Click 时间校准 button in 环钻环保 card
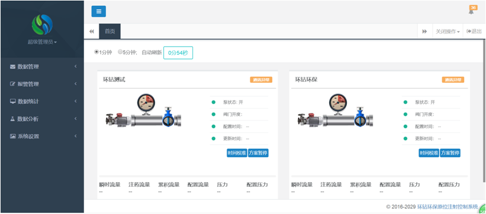Screen dimensions: 486x214 click(429, 153)
